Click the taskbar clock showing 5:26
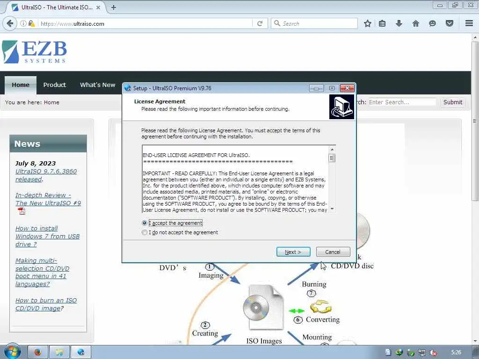The image size is (479, 359). (456, 352)
